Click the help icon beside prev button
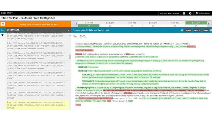Screen dimensions: 212x121 point(181,30)
